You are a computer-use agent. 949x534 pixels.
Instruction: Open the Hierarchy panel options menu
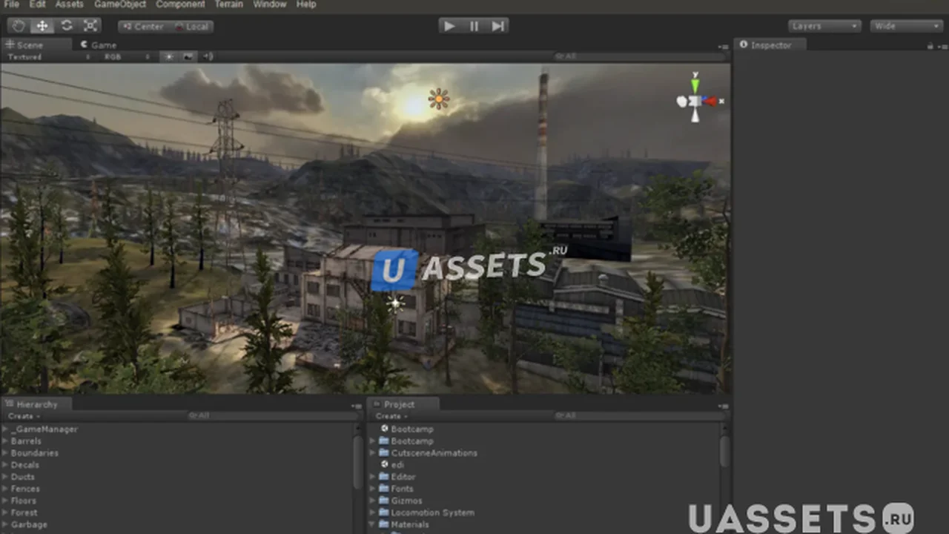(x=357, y=406)
